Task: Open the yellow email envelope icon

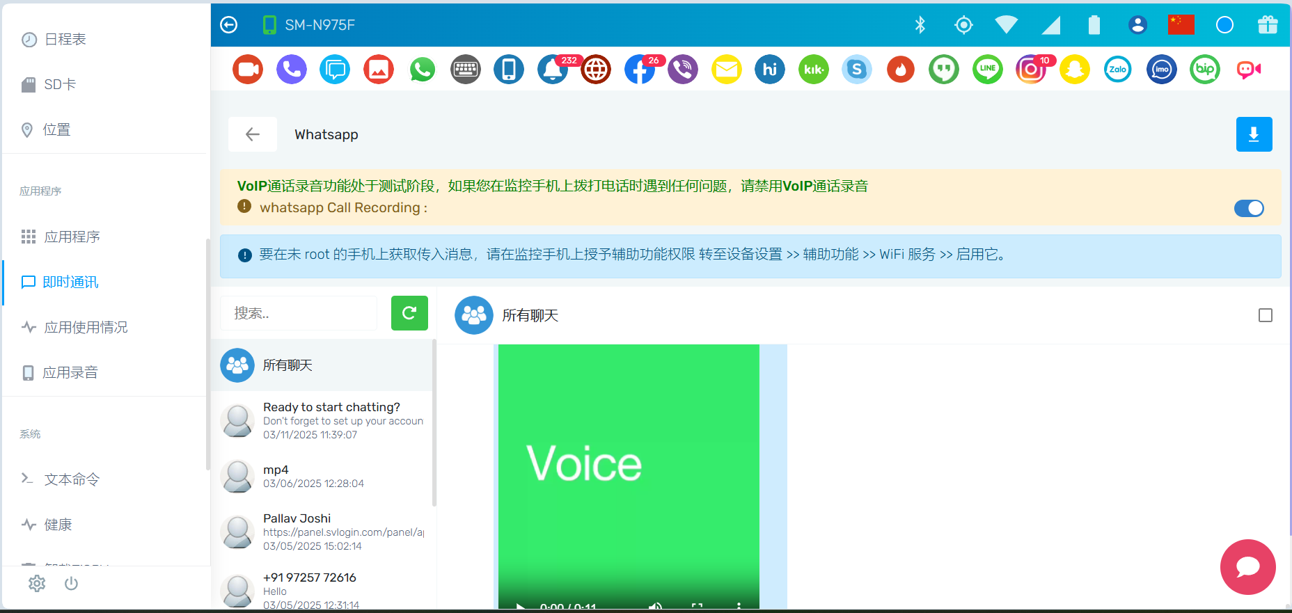Action: (x=727, y=69)
